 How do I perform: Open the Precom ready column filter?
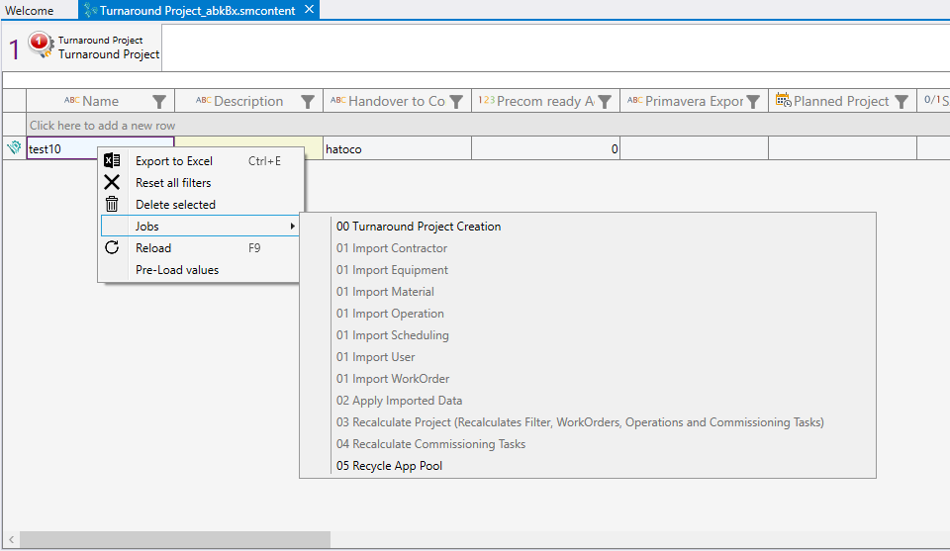[x=605, y=101]
